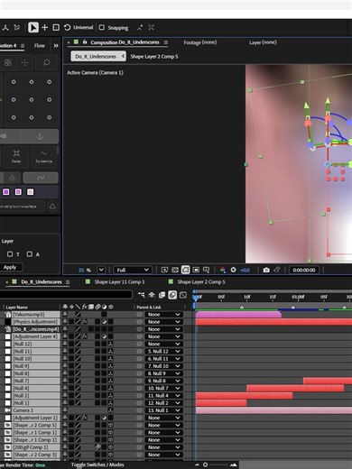Viewport: 352px width, 469px height.
Task: Click the Motion panel grid icon
Action: pos(8,62)
